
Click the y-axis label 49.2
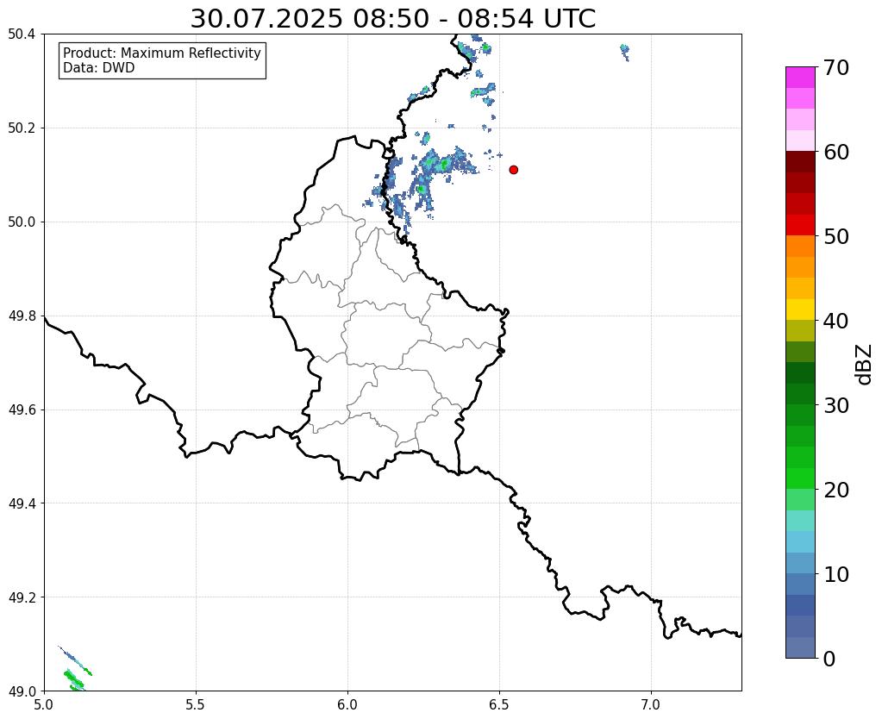pyautogui.click(x=22, y=597)
